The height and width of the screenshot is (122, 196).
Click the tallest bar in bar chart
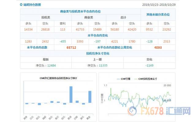(71, 95)
